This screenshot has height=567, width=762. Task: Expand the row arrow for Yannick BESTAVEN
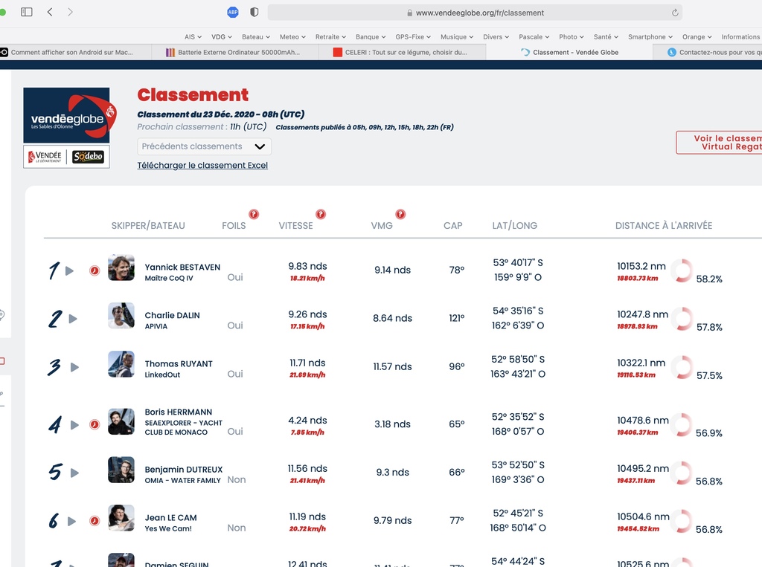(x=69, y=270)
